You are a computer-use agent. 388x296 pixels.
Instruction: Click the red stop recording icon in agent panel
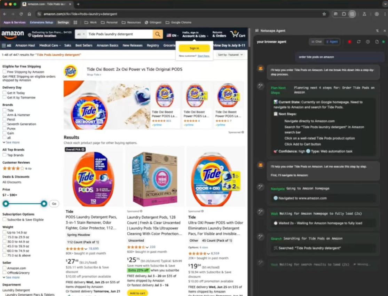click(x=349, y=42)
